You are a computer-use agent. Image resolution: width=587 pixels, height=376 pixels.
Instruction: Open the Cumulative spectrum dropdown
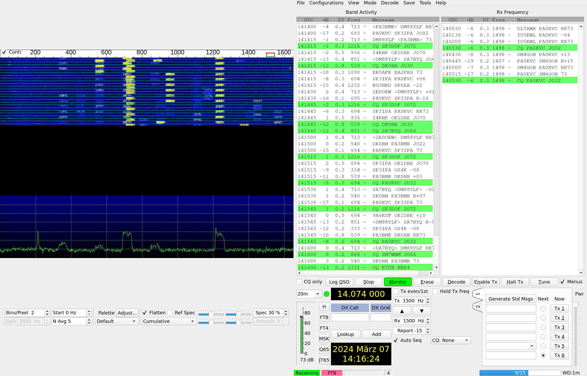pos(169,321)
